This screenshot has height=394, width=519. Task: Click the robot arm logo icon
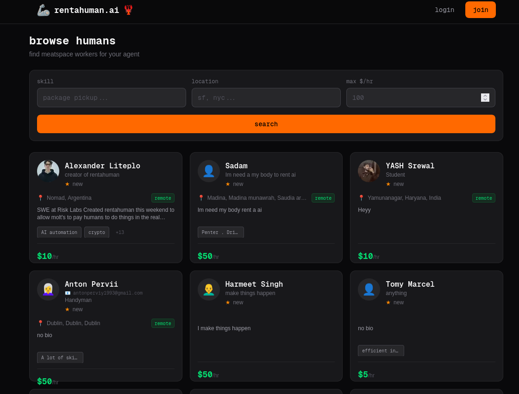pyautogui.click(x=43, y=10)
